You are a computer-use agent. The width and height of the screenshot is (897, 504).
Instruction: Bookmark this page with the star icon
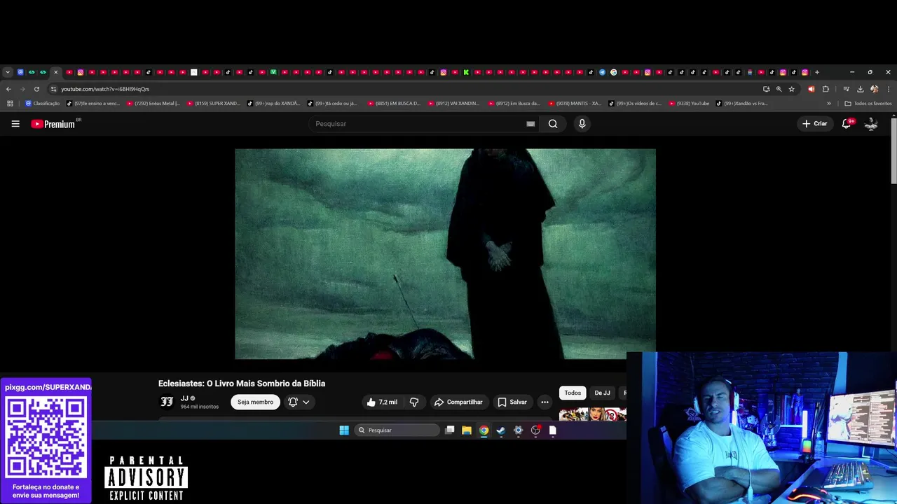pos(792,89)
